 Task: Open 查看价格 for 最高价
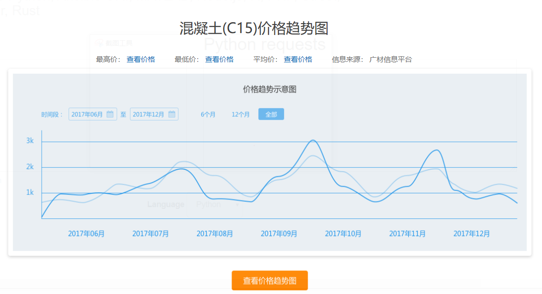(140, 59)
